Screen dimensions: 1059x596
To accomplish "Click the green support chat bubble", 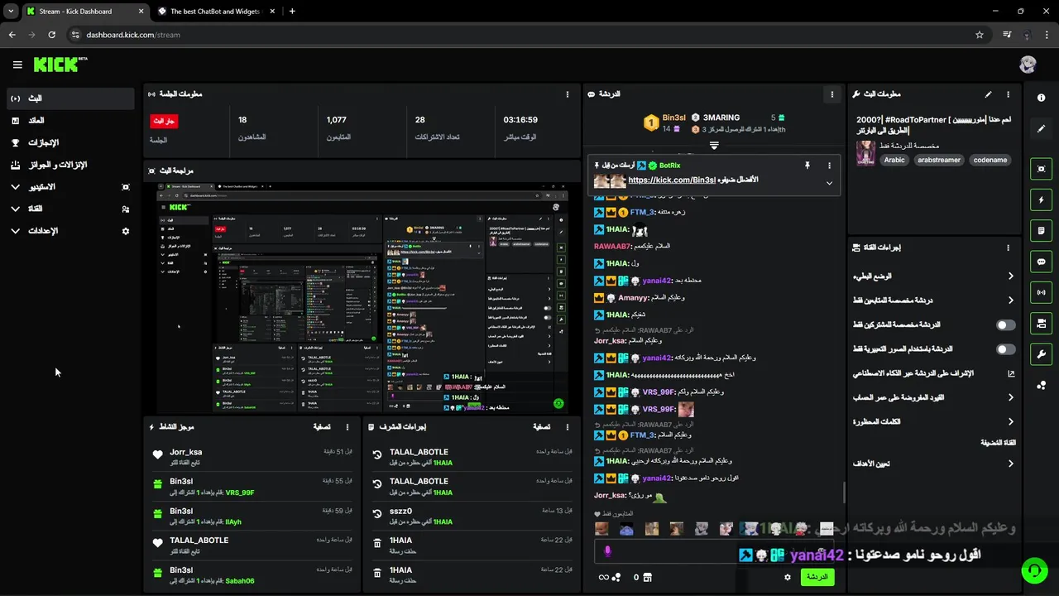I will pos(1033,570).
